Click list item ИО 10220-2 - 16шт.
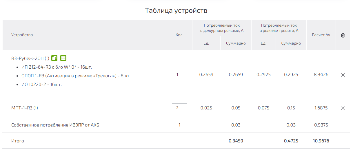353x154 pixels. pyautogui.click(x=41, y=85)
